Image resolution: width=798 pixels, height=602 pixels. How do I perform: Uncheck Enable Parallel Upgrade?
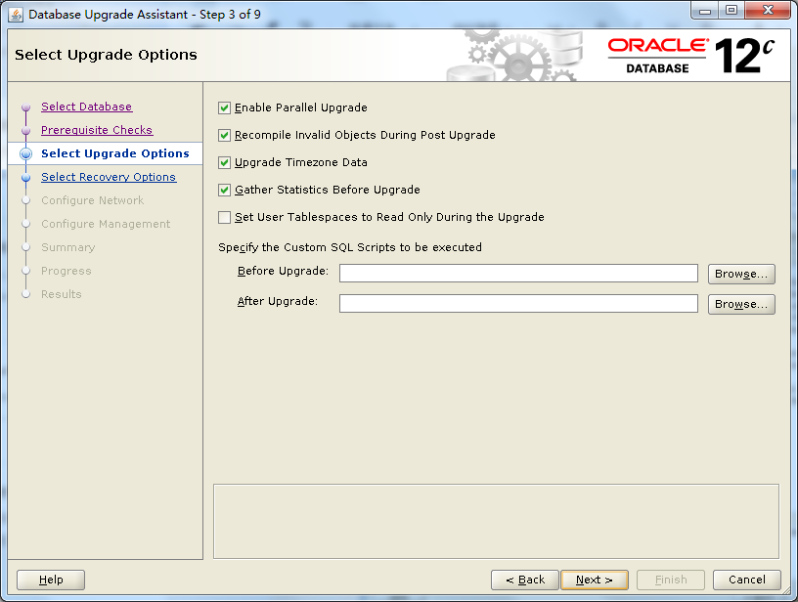[224, 107]
